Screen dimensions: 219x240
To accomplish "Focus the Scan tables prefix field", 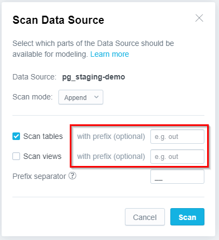I will 177,137.
